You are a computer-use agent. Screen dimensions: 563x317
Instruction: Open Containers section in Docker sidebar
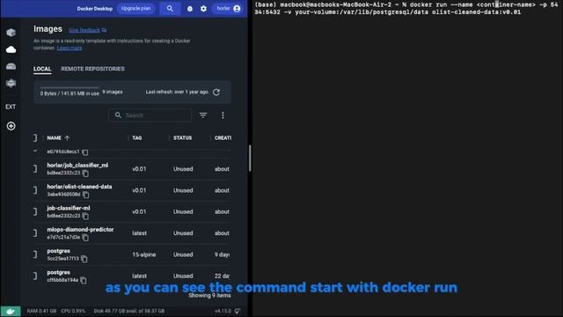[11, 33]
